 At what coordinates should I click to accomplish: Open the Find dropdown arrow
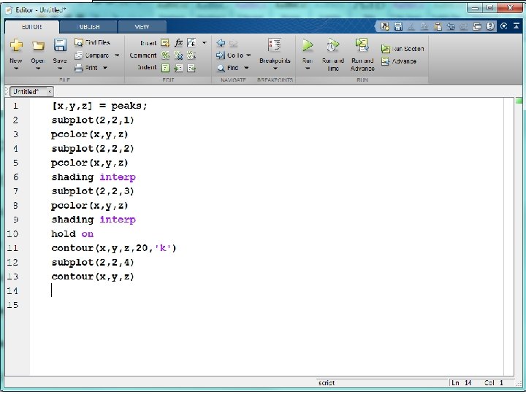[246, 68]
